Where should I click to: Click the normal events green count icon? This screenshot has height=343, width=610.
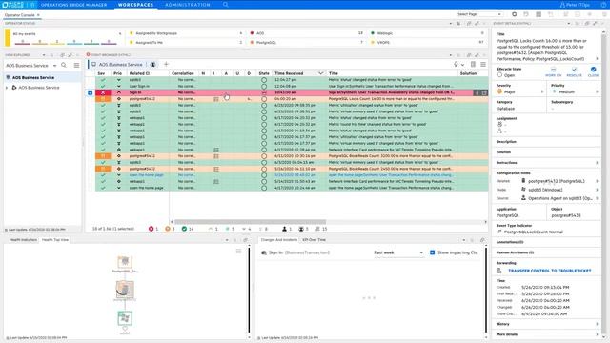(184, 229)
